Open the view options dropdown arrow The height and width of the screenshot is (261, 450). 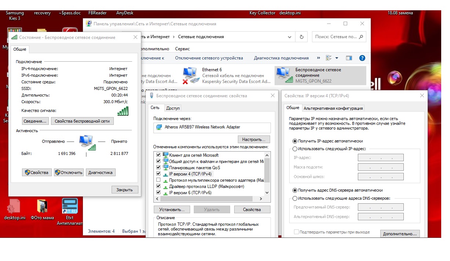(337, 58)
